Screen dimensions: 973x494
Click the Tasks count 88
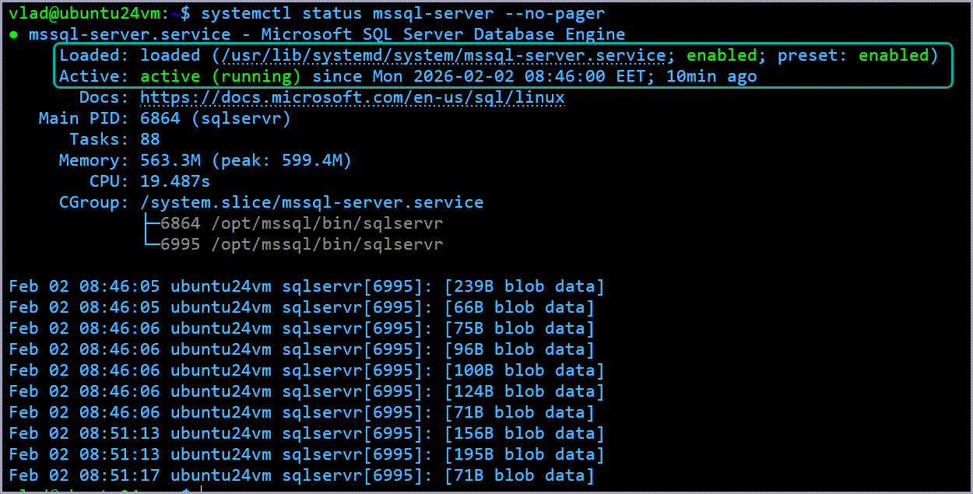pos(150,140)
